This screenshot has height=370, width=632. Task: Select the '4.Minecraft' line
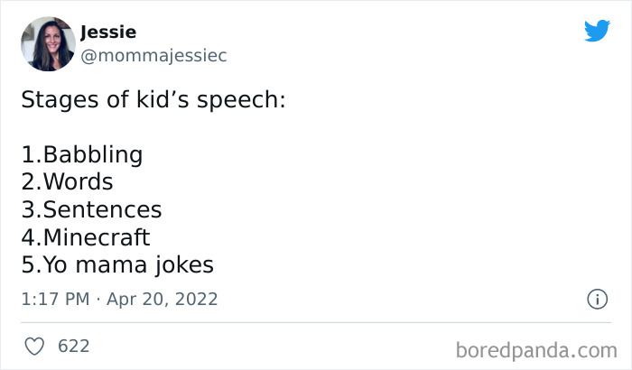pos(86,237)
